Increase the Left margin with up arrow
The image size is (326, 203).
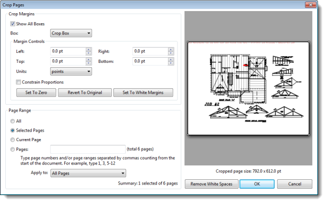(89, 50)
